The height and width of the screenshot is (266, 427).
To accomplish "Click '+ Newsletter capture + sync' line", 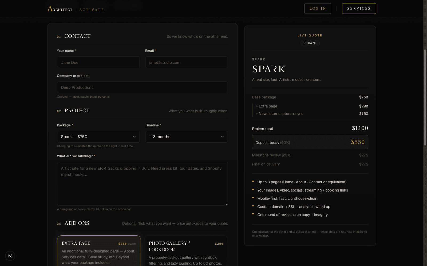I will tap(312, 114).
